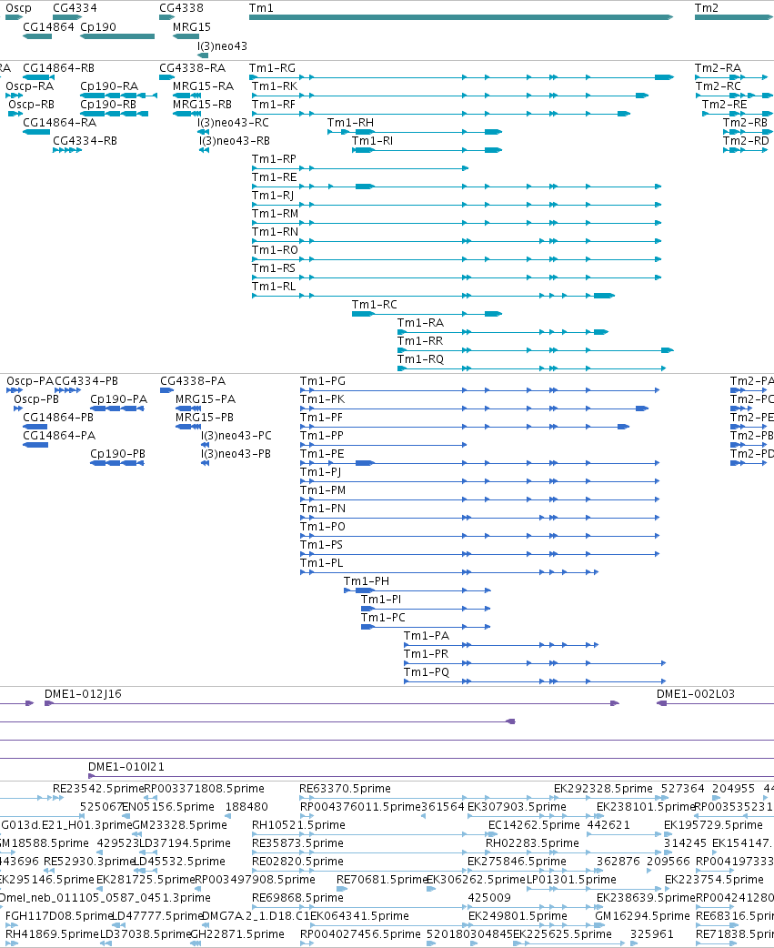Click EST RE23542.5prime
The width and height of the screenshot is (774, 948).
tap(98, 789)
